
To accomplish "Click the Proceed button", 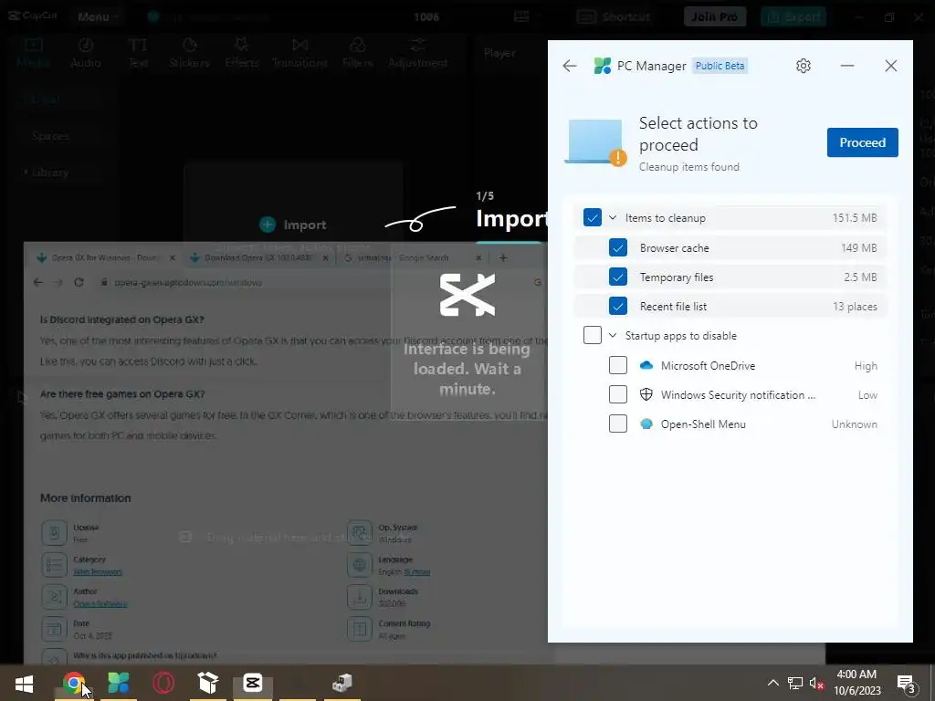I will [862, 142].
